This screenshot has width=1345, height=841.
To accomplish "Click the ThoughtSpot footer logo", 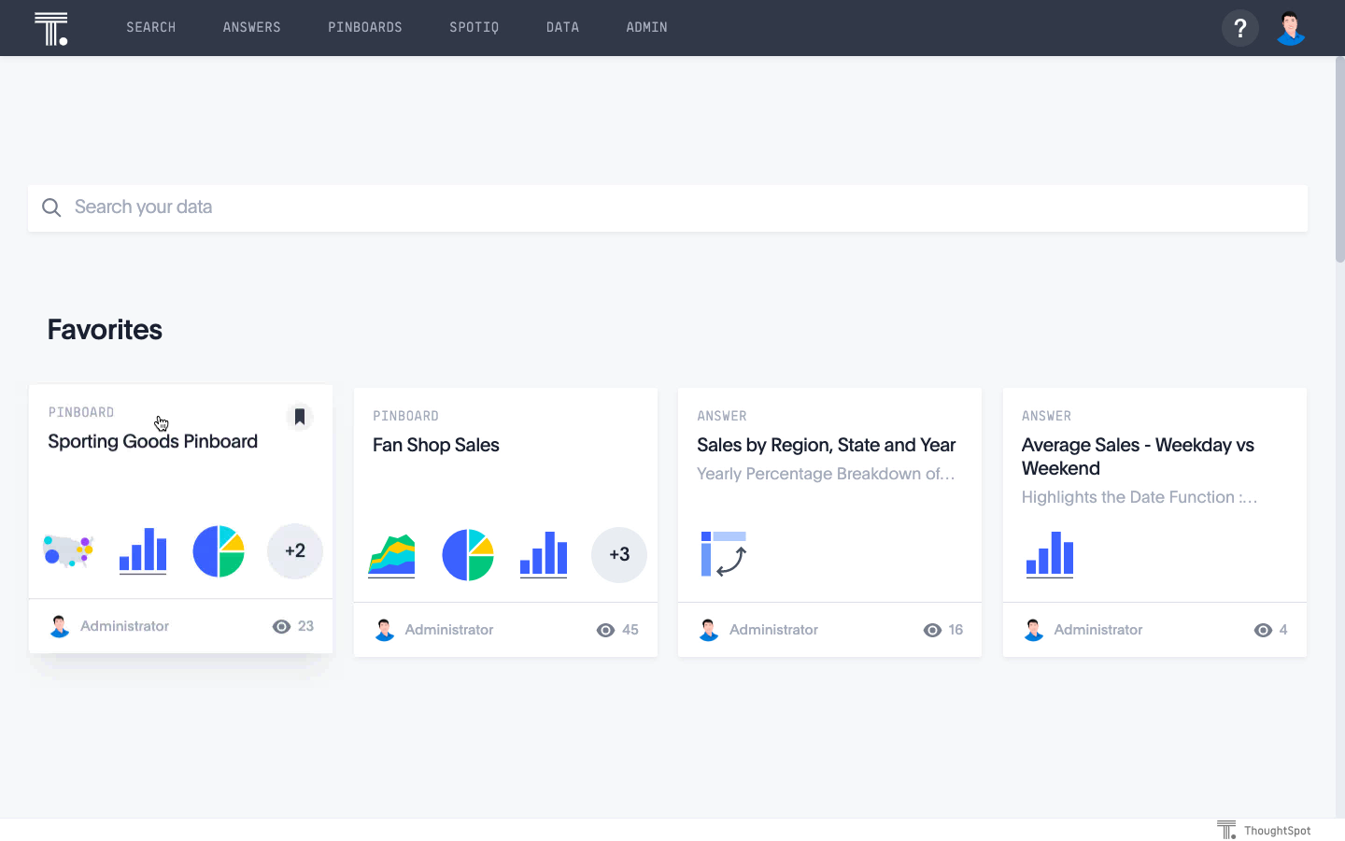I will [1226, 830].
